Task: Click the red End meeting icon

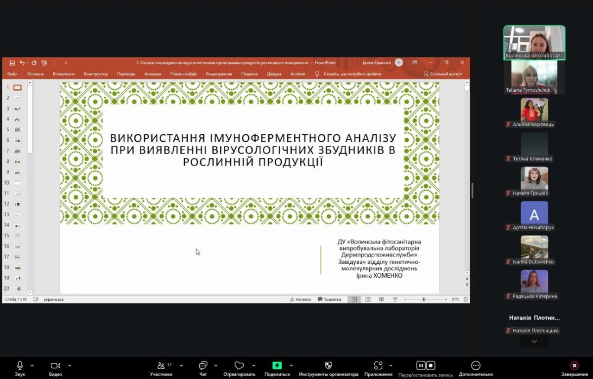Action: [x=574, y=366]
